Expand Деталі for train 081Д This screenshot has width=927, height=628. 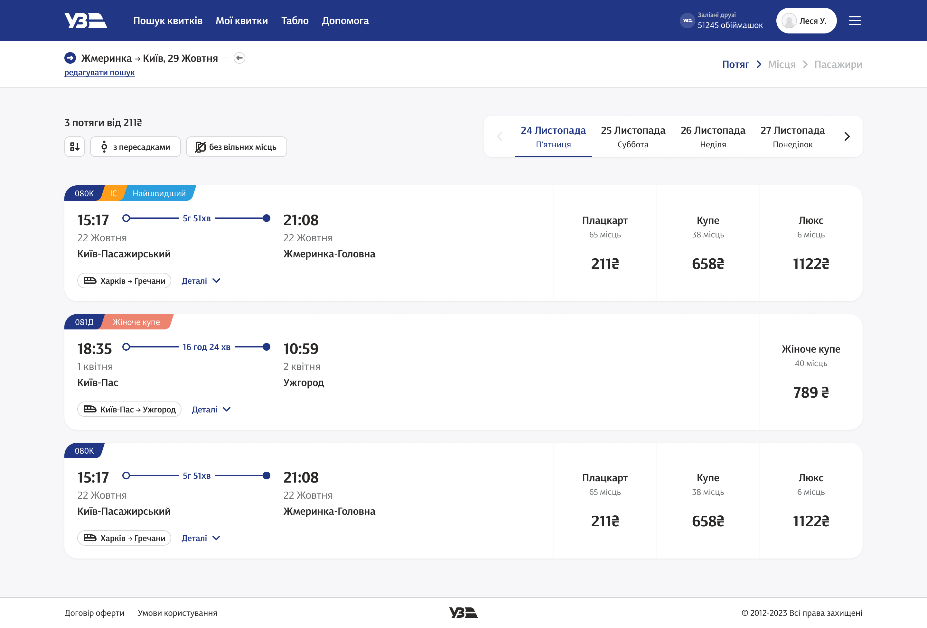click(211, 410)
